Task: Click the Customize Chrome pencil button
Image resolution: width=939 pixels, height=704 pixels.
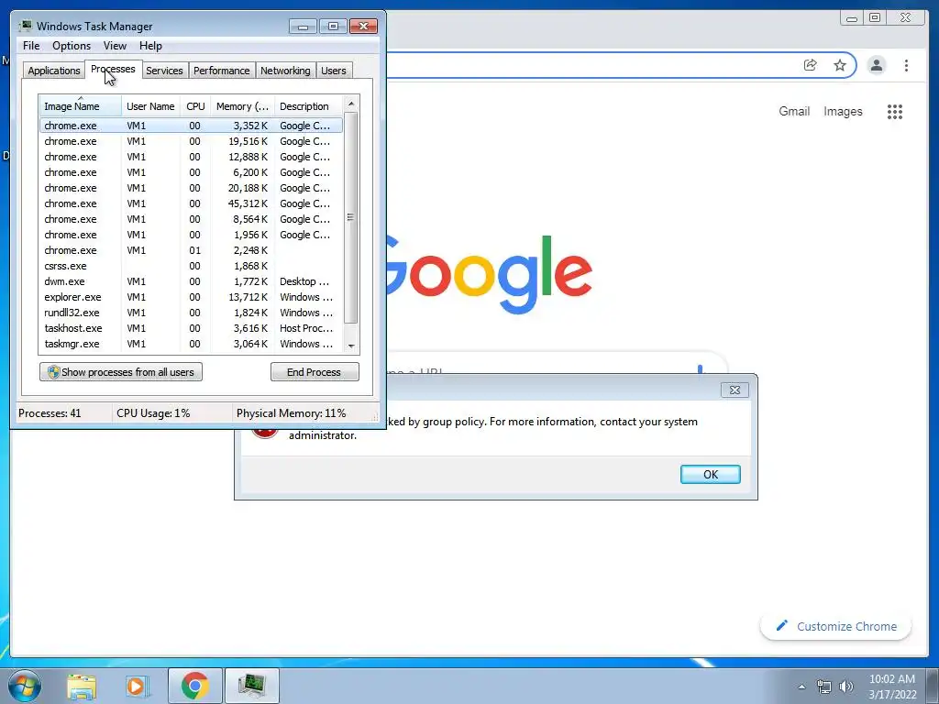Action: coord(836,626)
